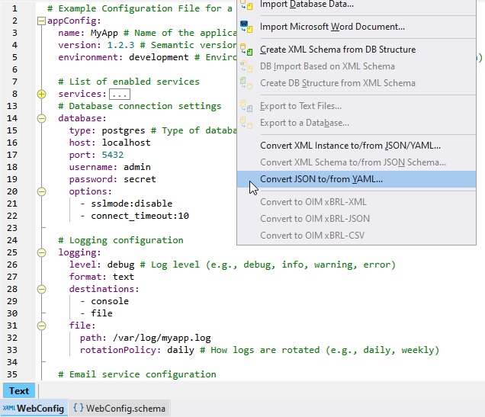Screen dimensions: 485x417
Task: Collapse the database section fold marker
Action: pyautogui.click(x=41, y=118)
